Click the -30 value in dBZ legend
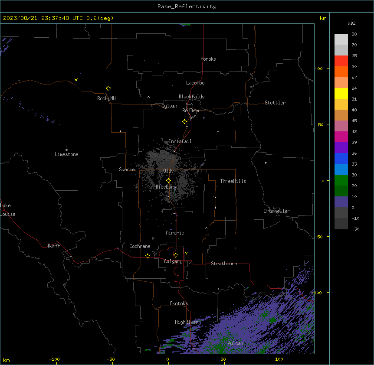 coord(355,229)
